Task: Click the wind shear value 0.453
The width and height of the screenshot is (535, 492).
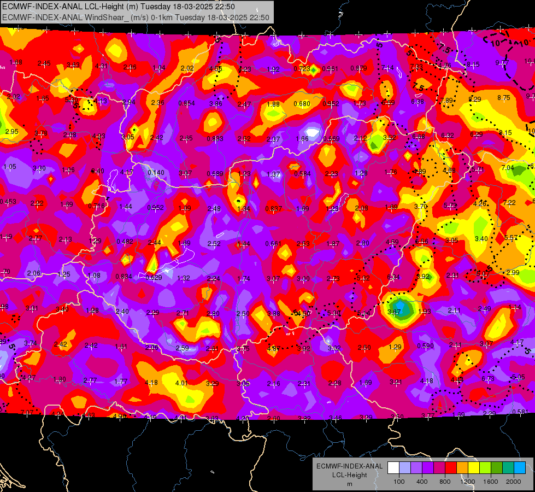Action: pyautogui.click(x=8, y=201)
